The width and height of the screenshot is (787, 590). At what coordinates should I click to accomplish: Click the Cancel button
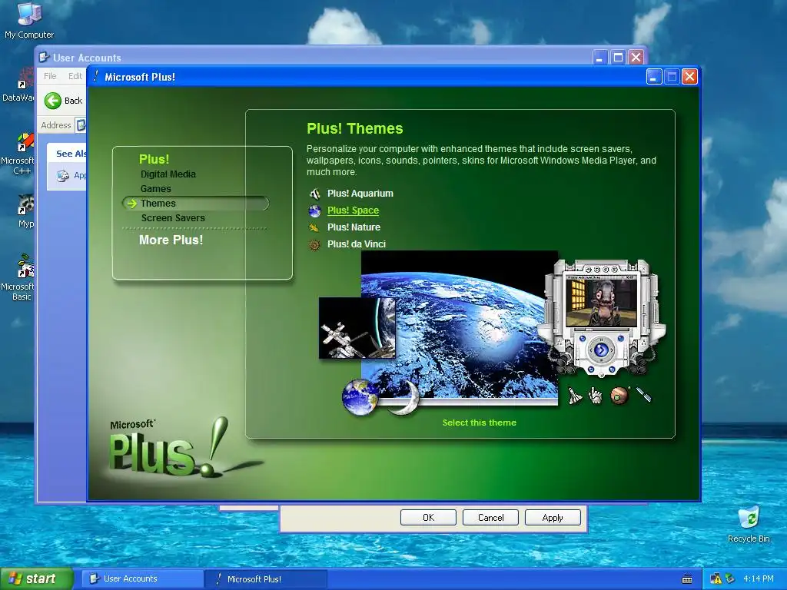click(490, 518)
